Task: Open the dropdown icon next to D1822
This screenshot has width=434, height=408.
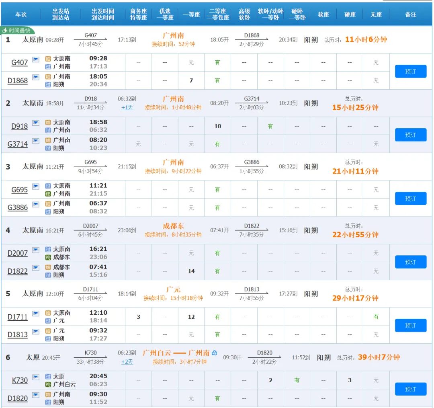Action: [36, 268]
